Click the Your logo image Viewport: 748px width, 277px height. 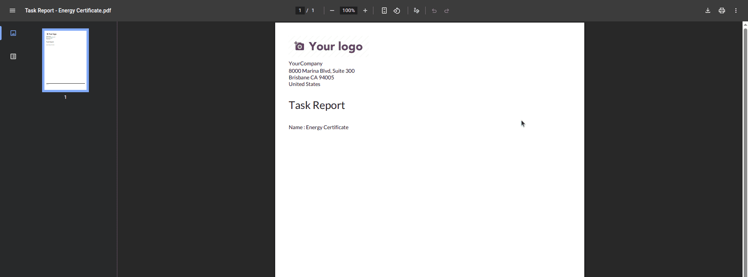coord(329,46)
